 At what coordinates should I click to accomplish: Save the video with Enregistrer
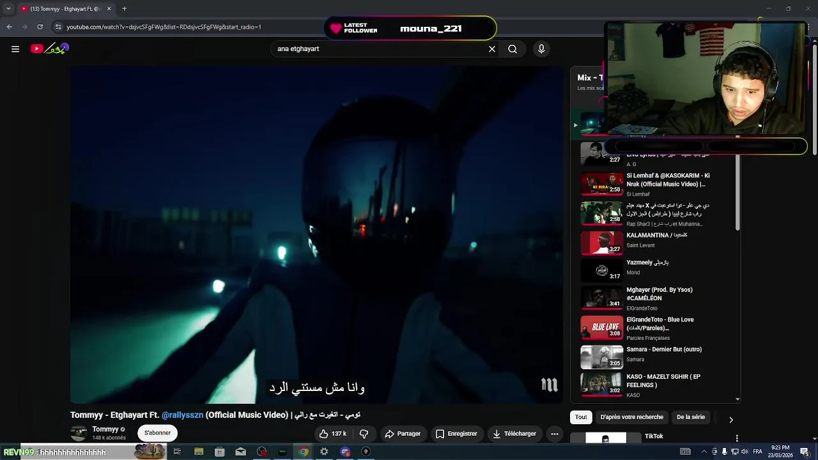pyautogui.click(x=456, y=433)
